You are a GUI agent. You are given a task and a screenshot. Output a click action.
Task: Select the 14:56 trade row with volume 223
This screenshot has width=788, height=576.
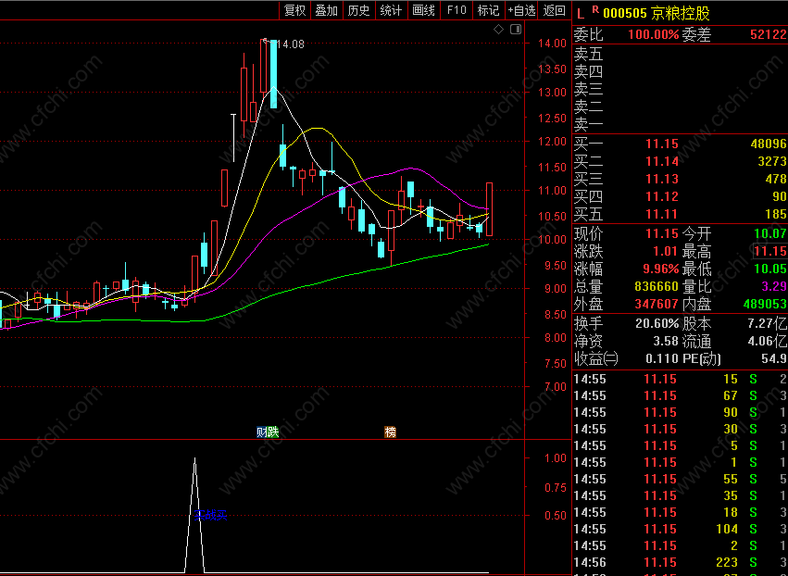point(680,562)
